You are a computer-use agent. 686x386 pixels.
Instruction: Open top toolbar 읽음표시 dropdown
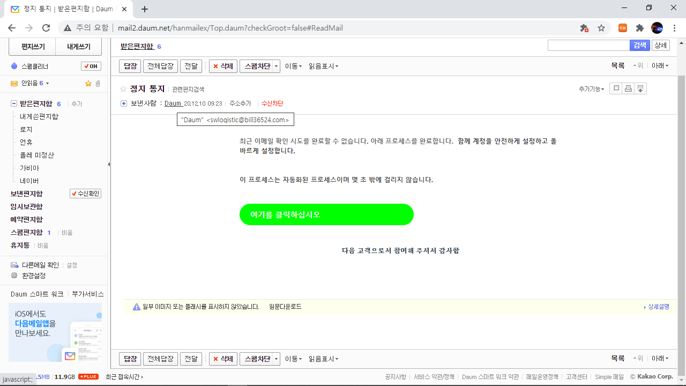click(323, 66)
